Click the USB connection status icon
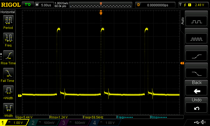 (197, 122)
